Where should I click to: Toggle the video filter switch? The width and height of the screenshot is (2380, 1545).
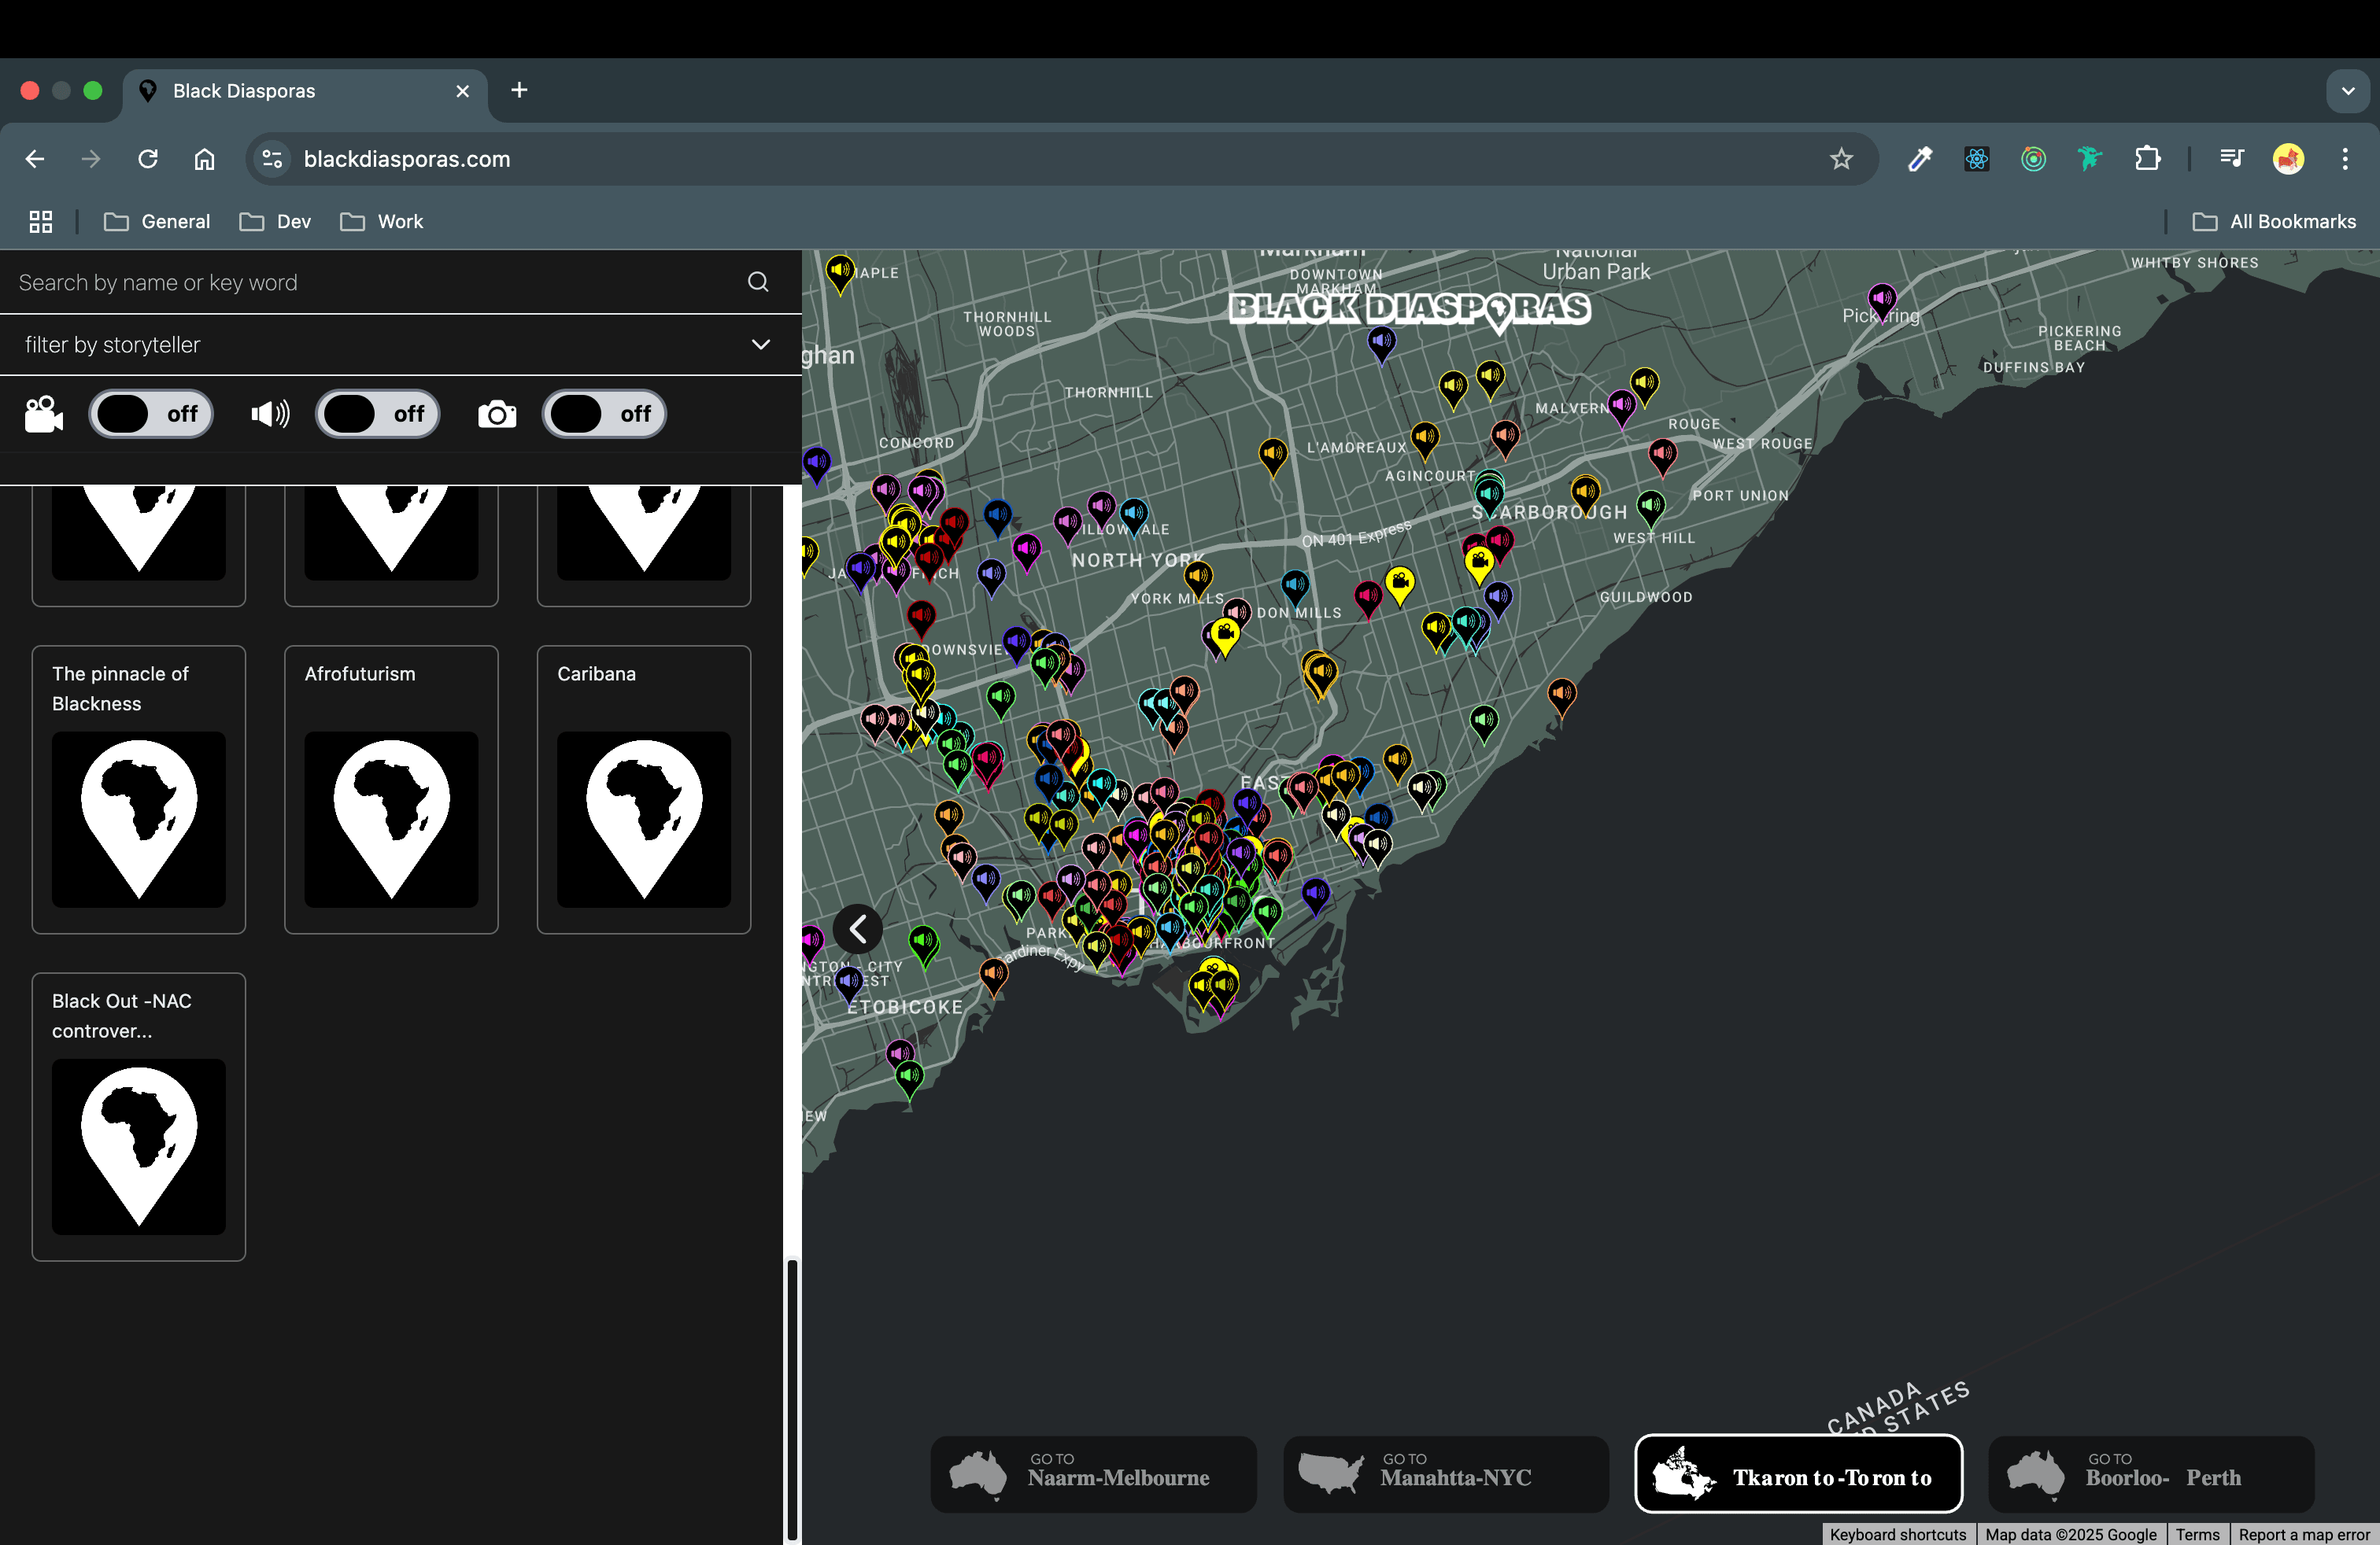[151, 414]
